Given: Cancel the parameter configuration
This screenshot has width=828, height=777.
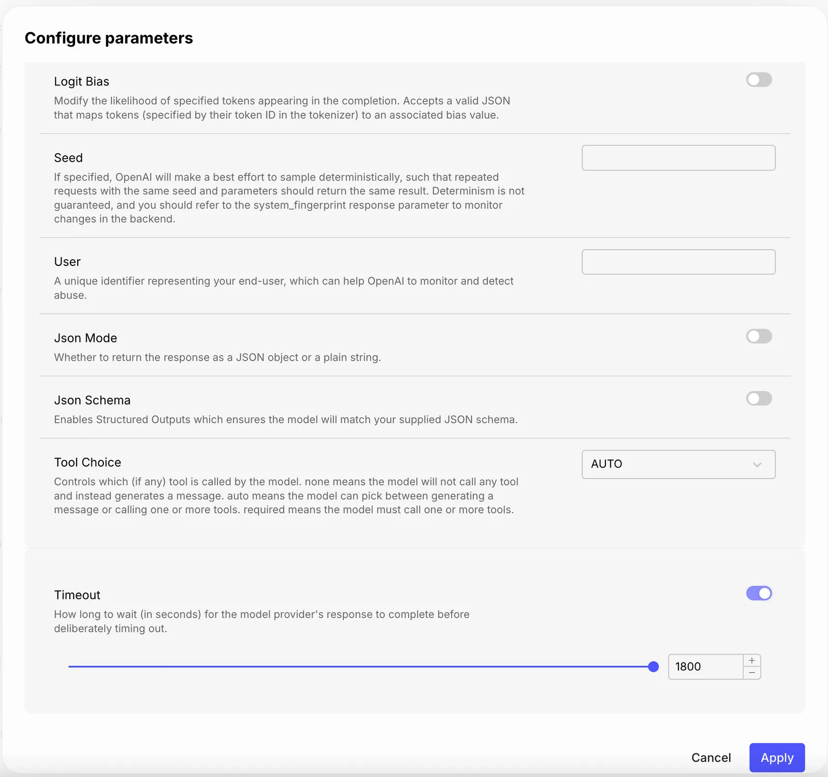Looking at the screenshot, I should [711, 758].
